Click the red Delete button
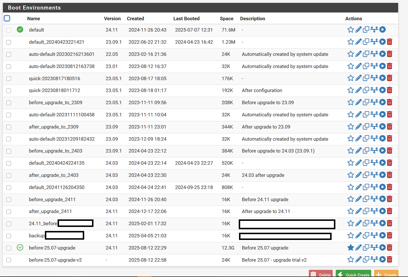The image size is (408, 277). click(x=321, y=274)
